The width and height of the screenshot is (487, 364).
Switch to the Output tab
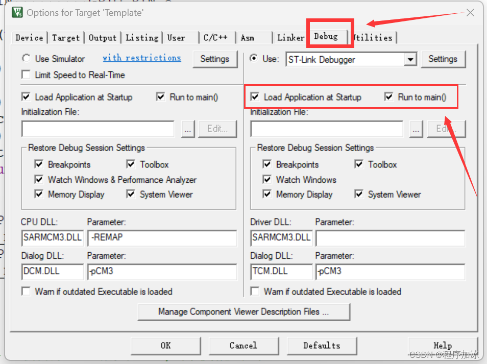click(x=103, y=38)
